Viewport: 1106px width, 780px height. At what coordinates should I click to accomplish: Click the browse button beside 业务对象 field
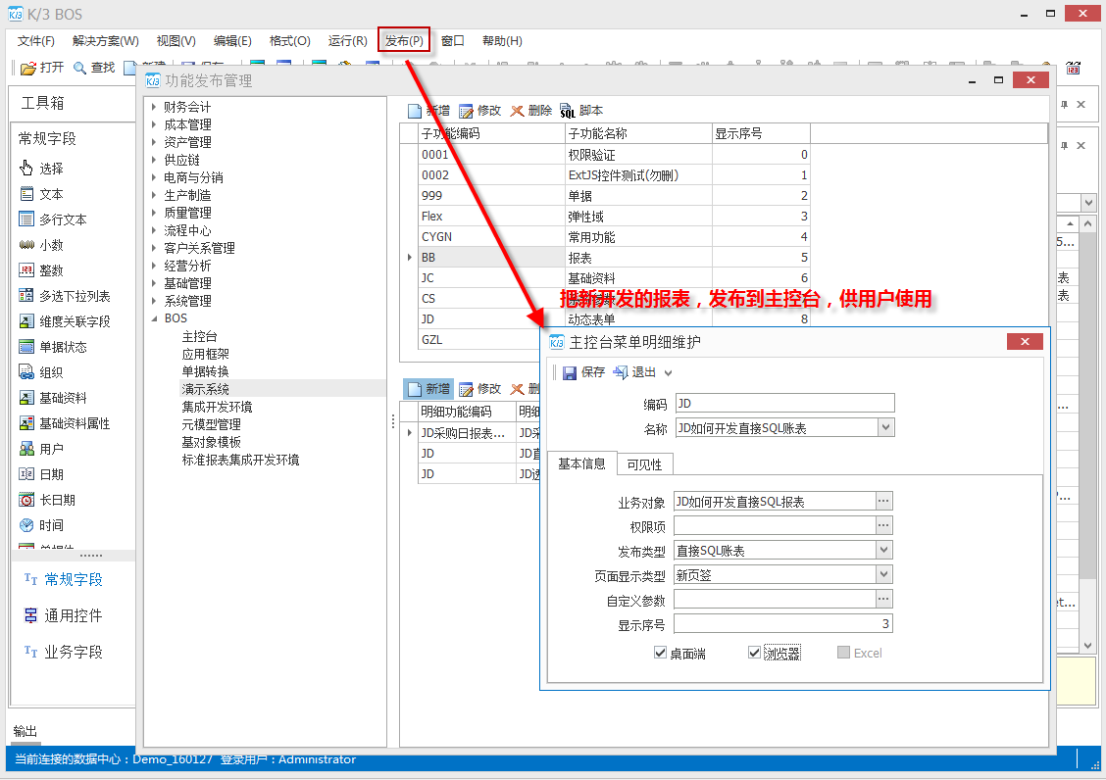pyautogui.click(x=884, y=502)
